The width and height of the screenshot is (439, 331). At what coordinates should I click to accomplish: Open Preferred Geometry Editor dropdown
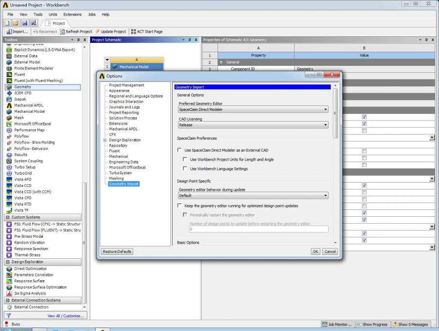pyautogui.click(x=253, y=109)
